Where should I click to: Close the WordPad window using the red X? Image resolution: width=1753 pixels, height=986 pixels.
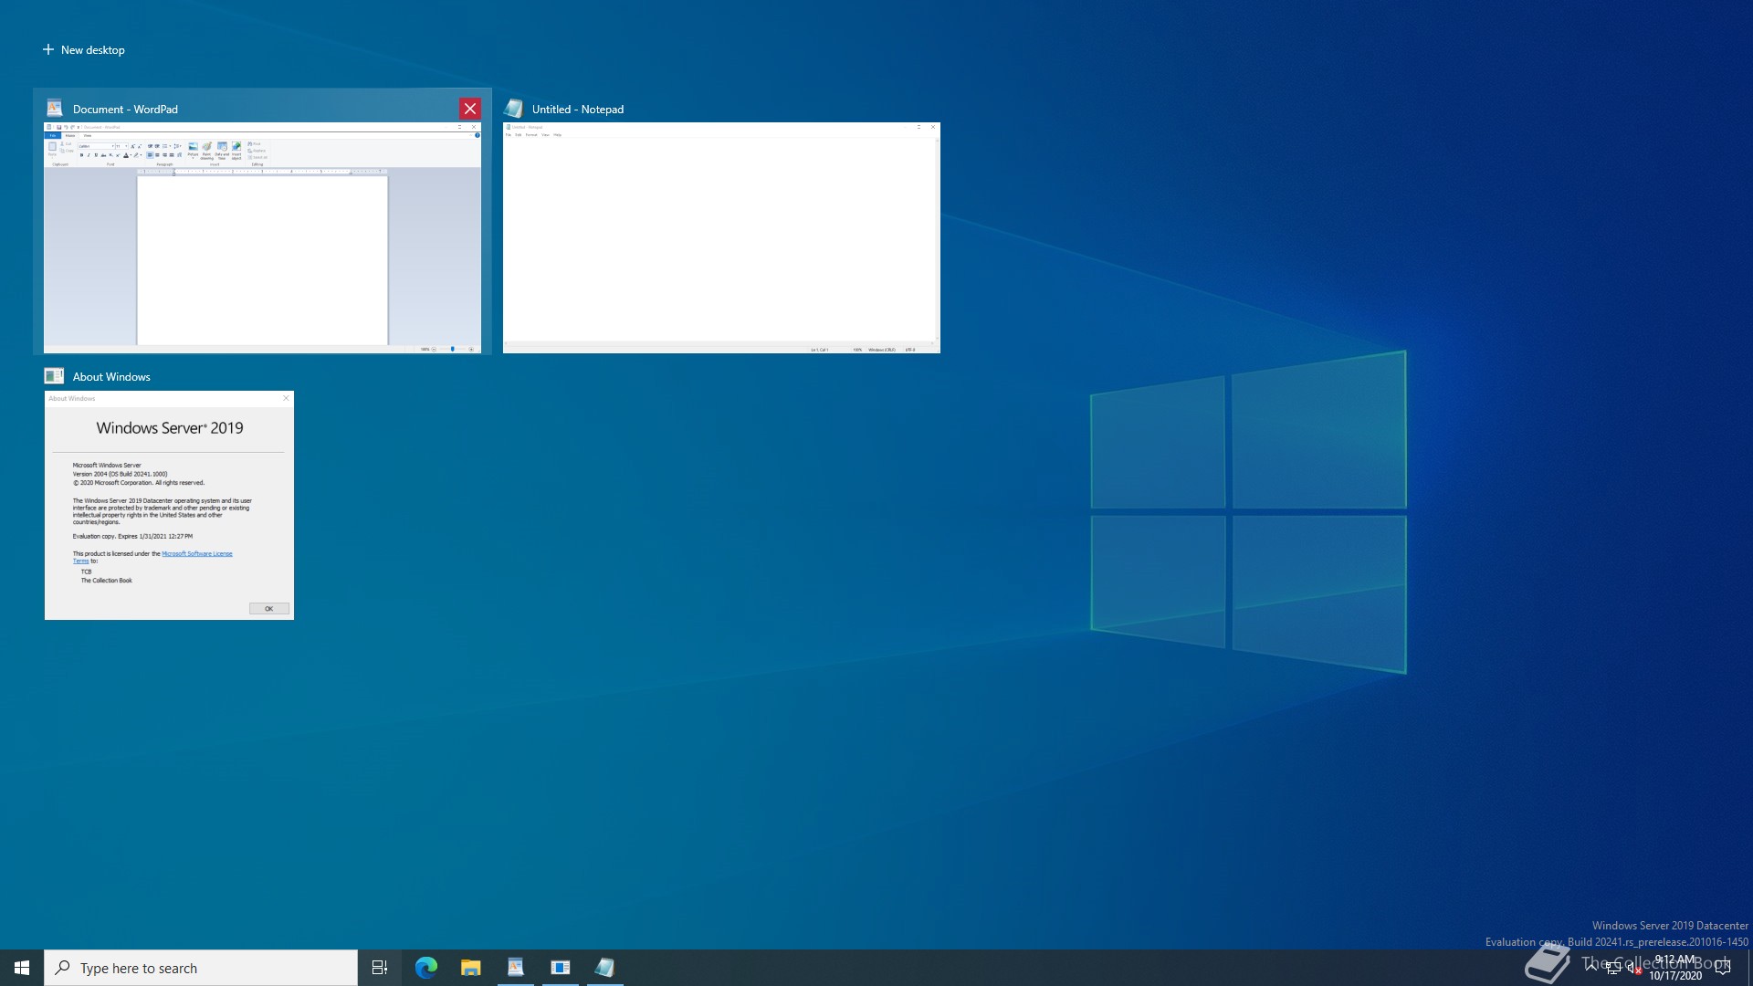(470, 109)
